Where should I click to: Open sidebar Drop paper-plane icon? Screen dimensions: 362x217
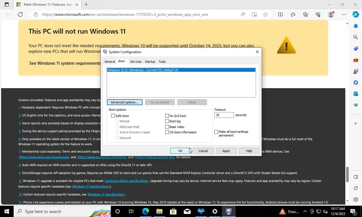point(356,105)
